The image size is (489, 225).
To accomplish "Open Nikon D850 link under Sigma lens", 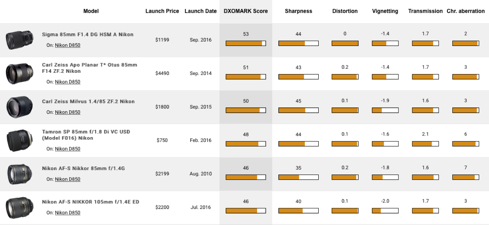I will (x=68, y=45).
